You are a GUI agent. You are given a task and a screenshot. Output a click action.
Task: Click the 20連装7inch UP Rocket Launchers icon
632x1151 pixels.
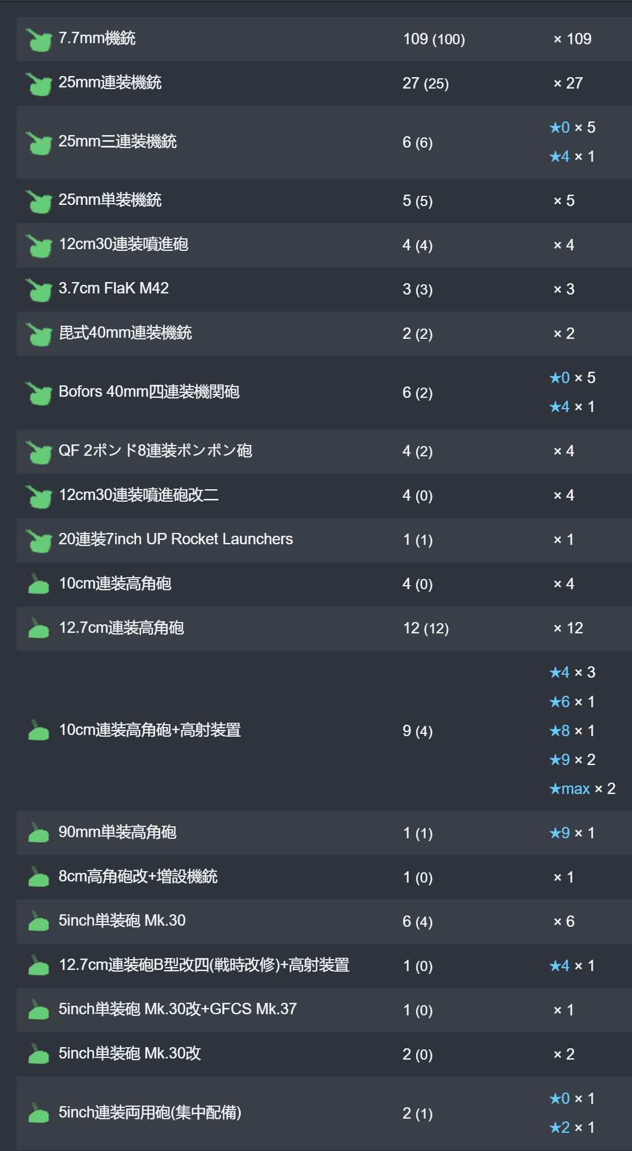point(39,540)
